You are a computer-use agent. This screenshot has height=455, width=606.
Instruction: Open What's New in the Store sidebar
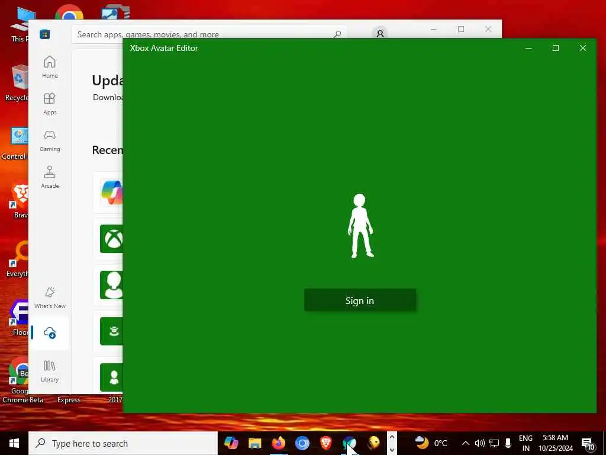[50, 297]
